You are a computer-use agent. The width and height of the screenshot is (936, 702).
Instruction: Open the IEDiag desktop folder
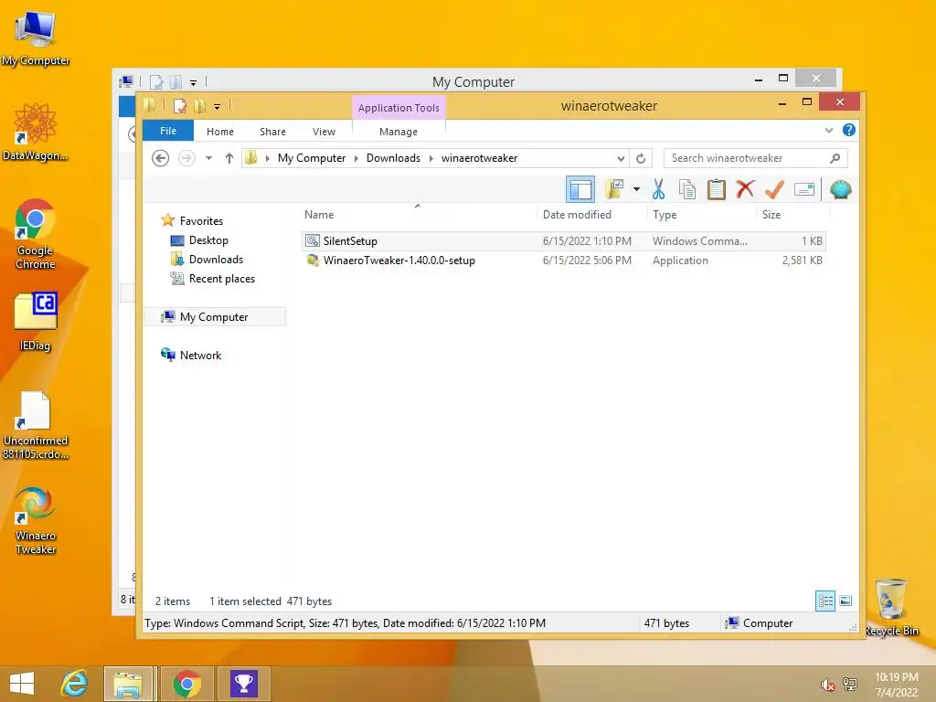pos(36,321)
